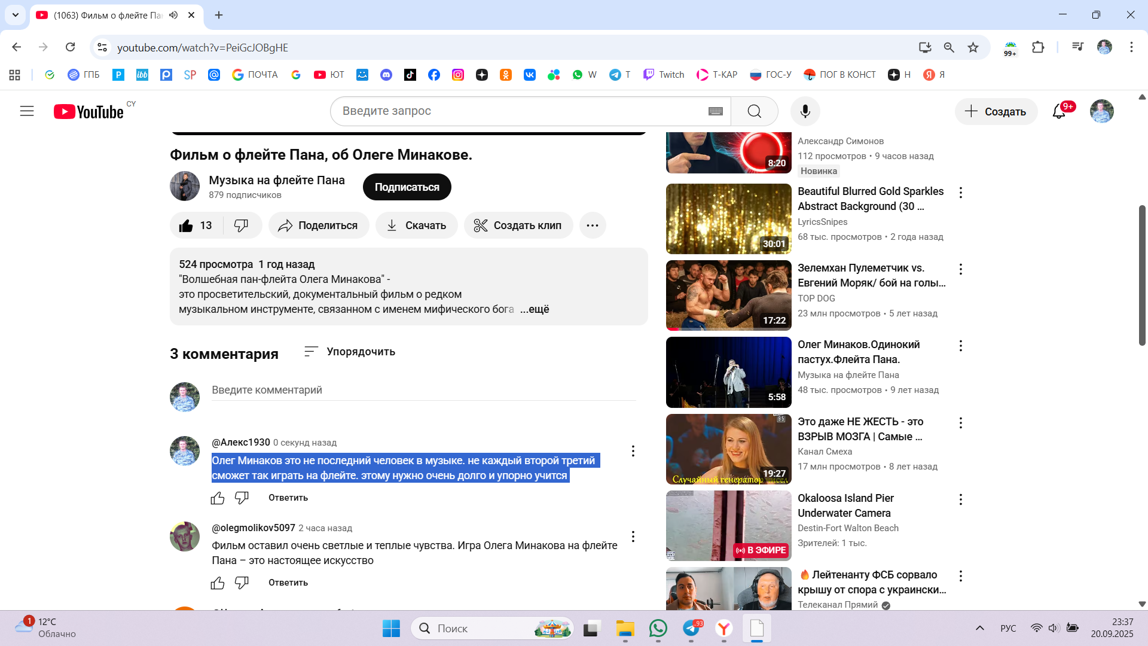Click the YouTube voice search microphone
The image size is (1148, 646).
(x=805, y=111)
